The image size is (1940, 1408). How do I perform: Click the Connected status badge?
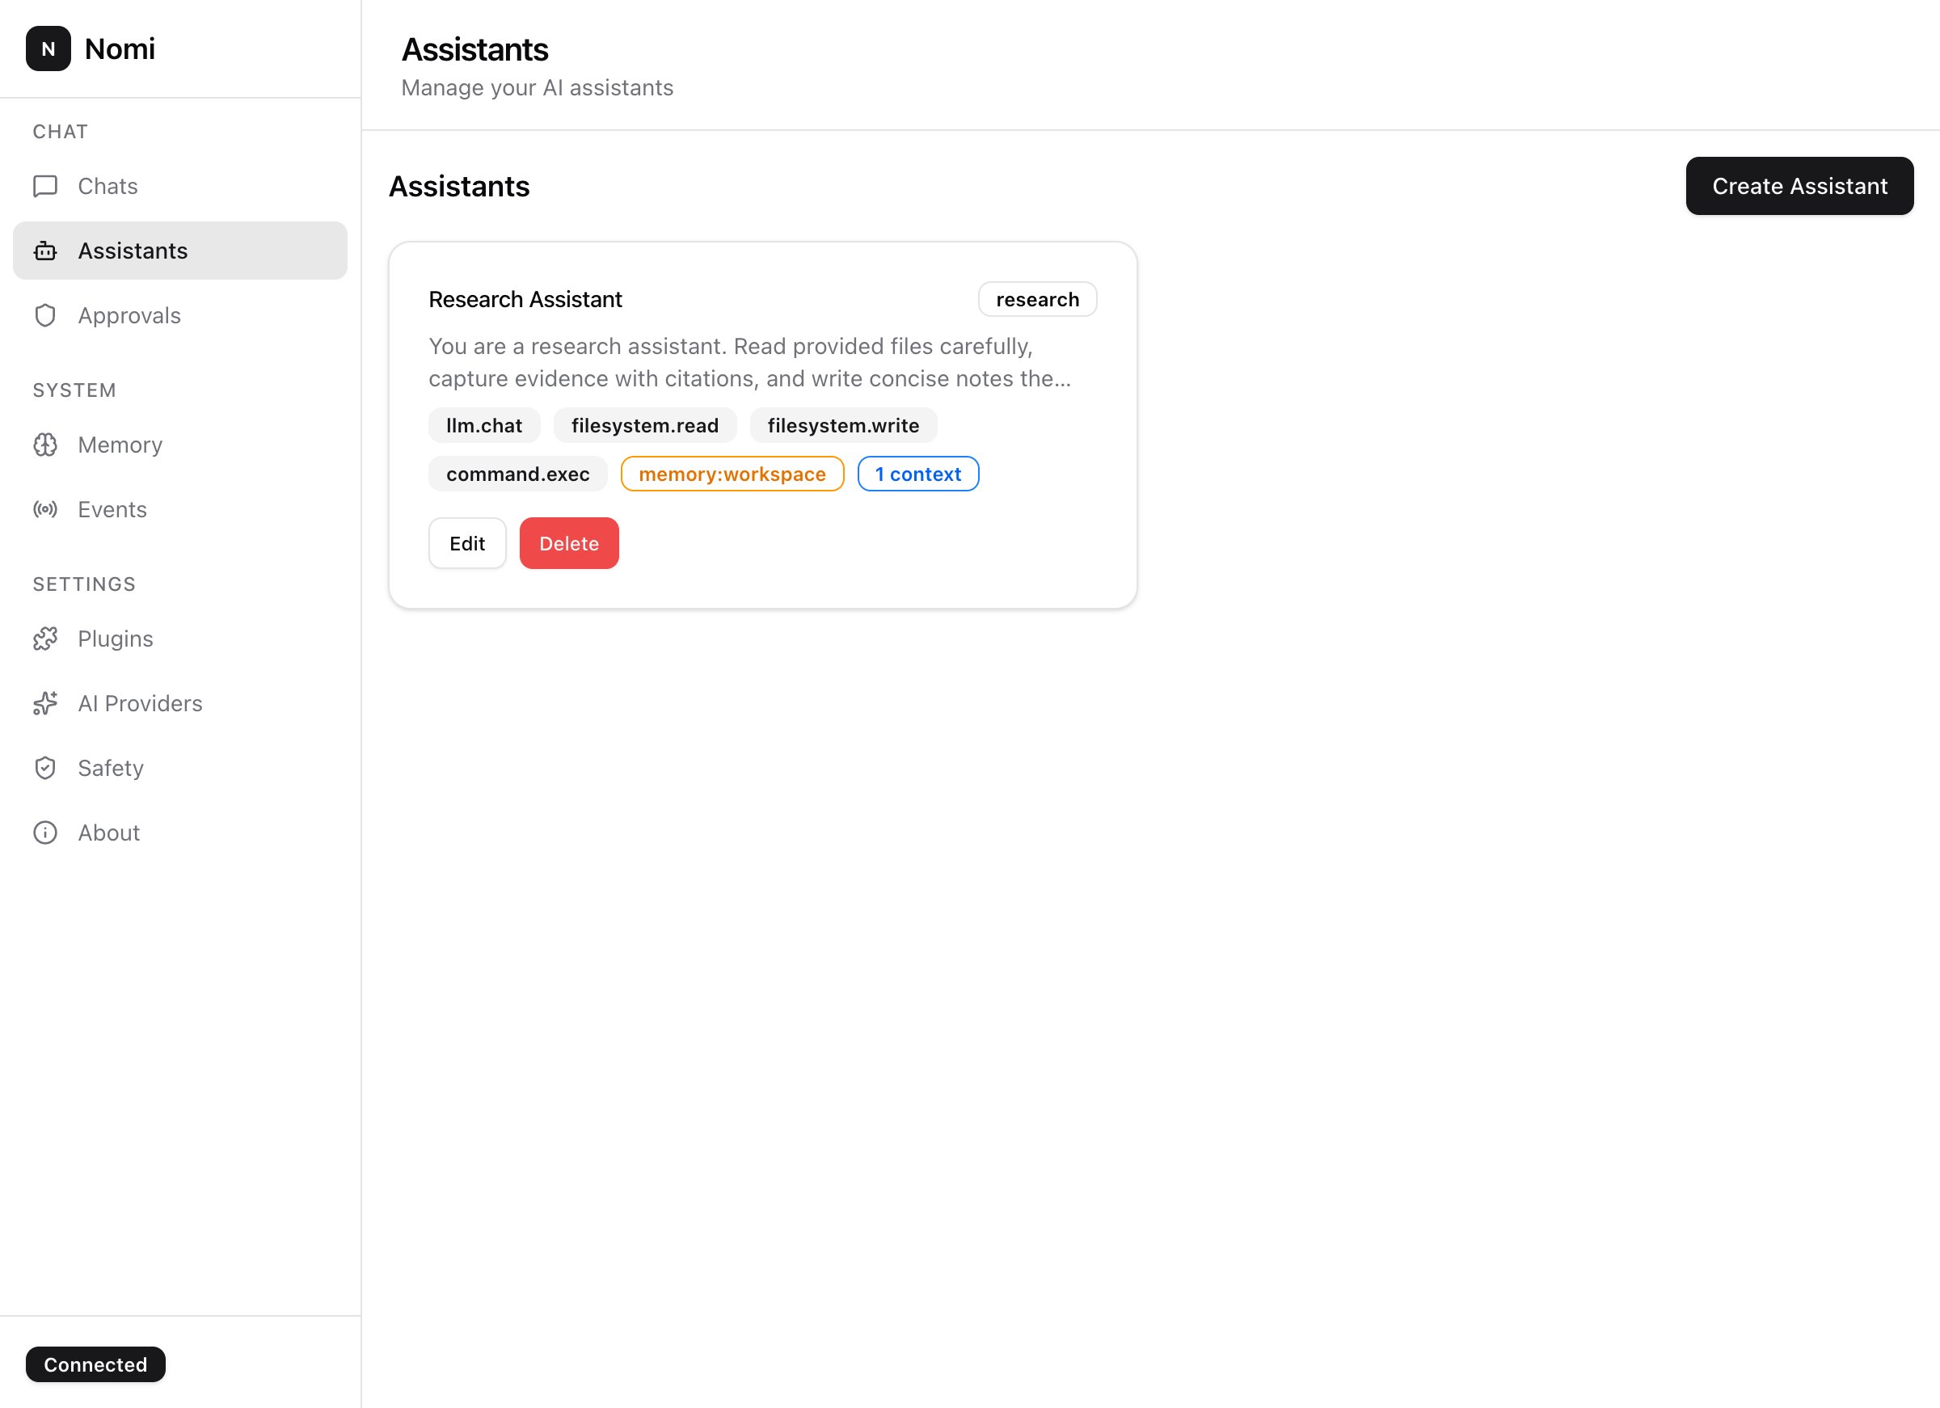(96, 1364)
